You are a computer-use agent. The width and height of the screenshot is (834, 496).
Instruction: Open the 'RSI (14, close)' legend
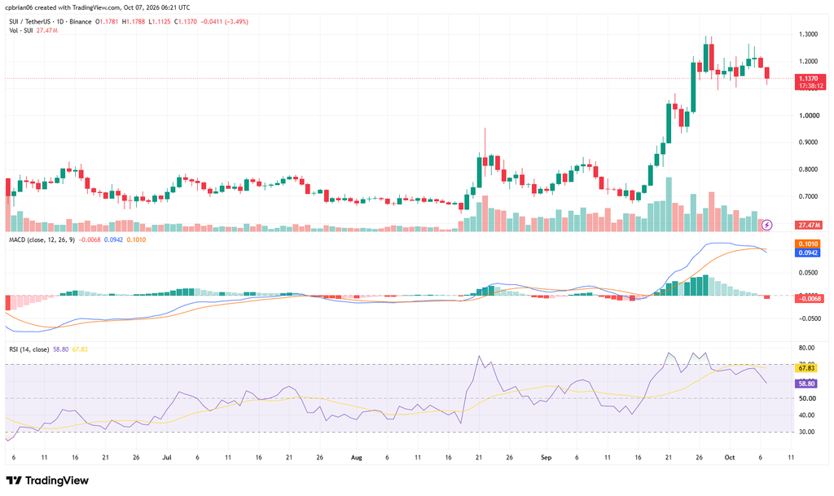coord(29,349)
